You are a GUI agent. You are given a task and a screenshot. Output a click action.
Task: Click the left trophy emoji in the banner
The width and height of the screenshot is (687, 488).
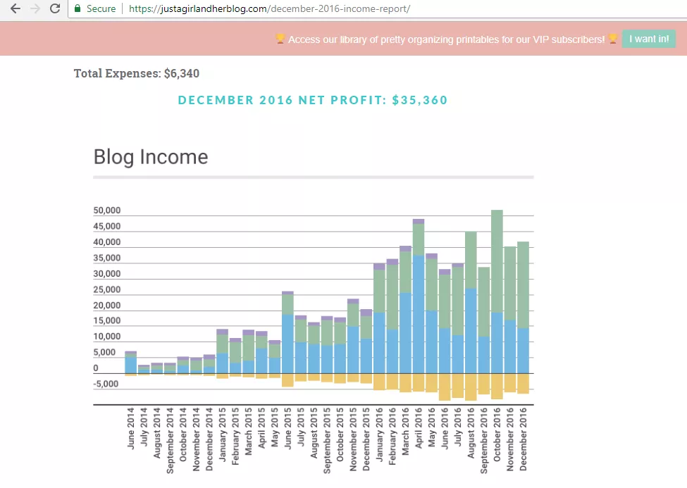pyautogui.click(x=279, y=39)
